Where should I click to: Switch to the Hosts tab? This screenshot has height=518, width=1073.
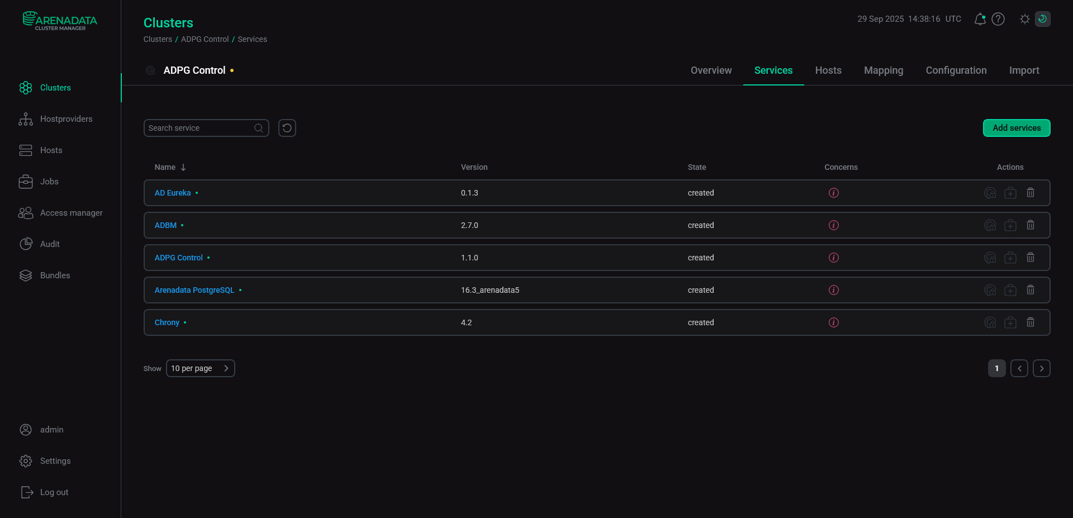tap(828, 70)
